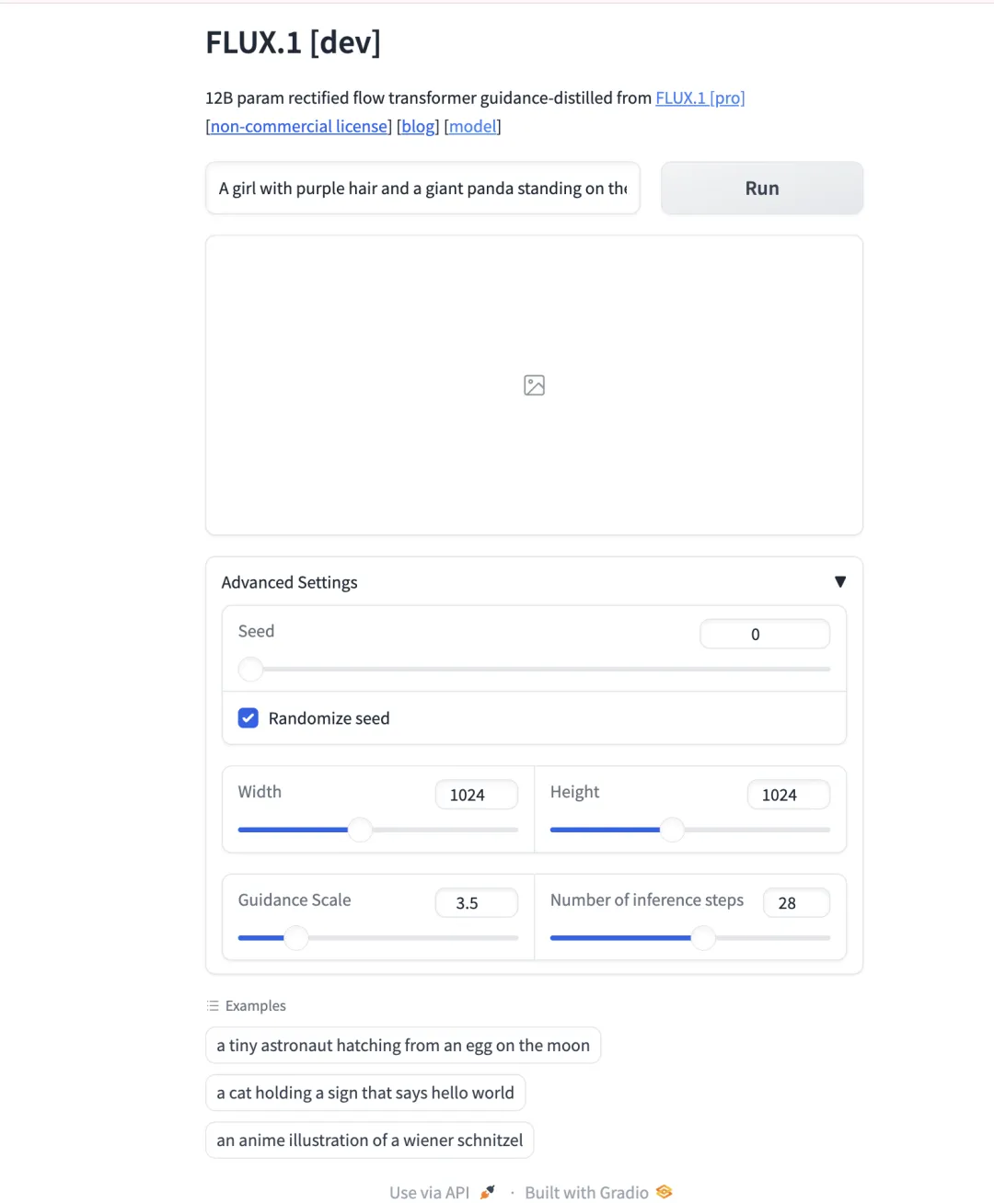Click the inference steps value field 28
994x1203 pixels.
tap(796, 903)
